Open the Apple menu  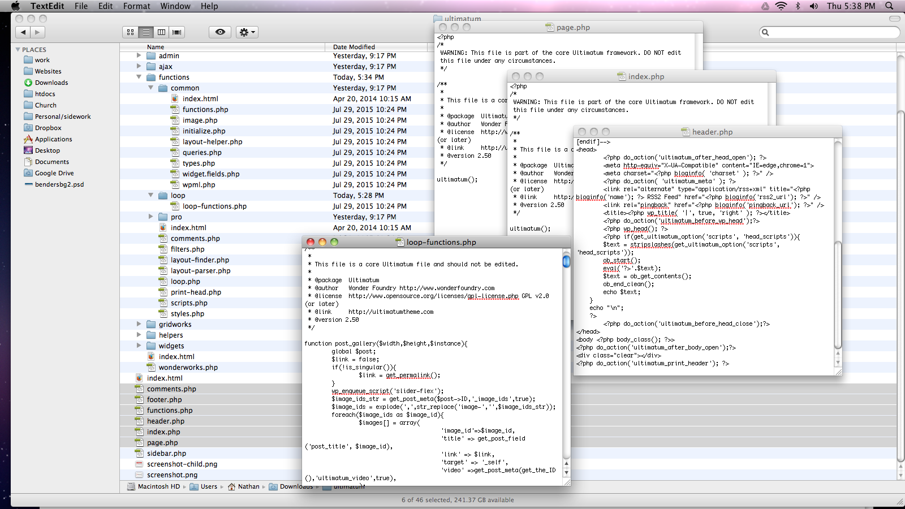(x=15, y=6)
